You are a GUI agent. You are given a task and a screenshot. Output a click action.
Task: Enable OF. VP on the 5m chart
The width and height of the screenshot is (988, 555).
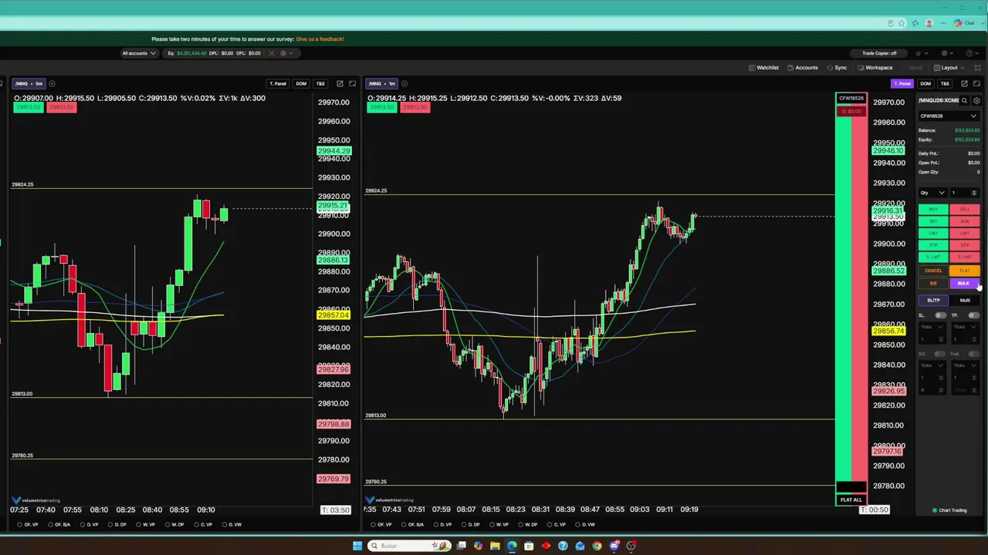tap(29, 525)
